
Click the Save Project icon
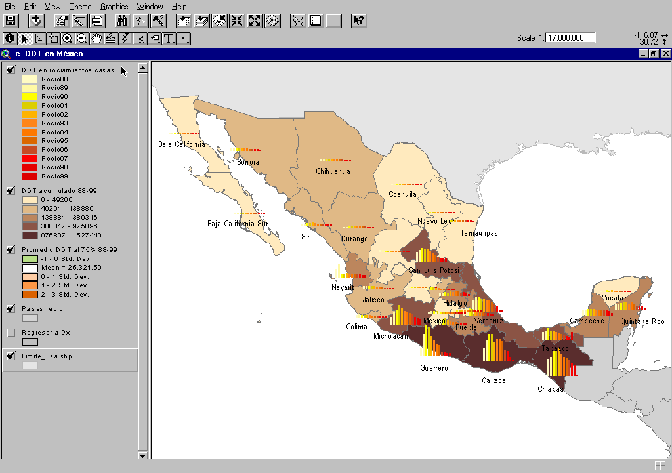click(11, 20)
